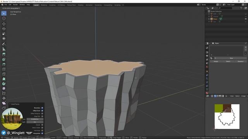Open Modifiers wrench properties tab
The image size is (248, 139).
[207, 75]
